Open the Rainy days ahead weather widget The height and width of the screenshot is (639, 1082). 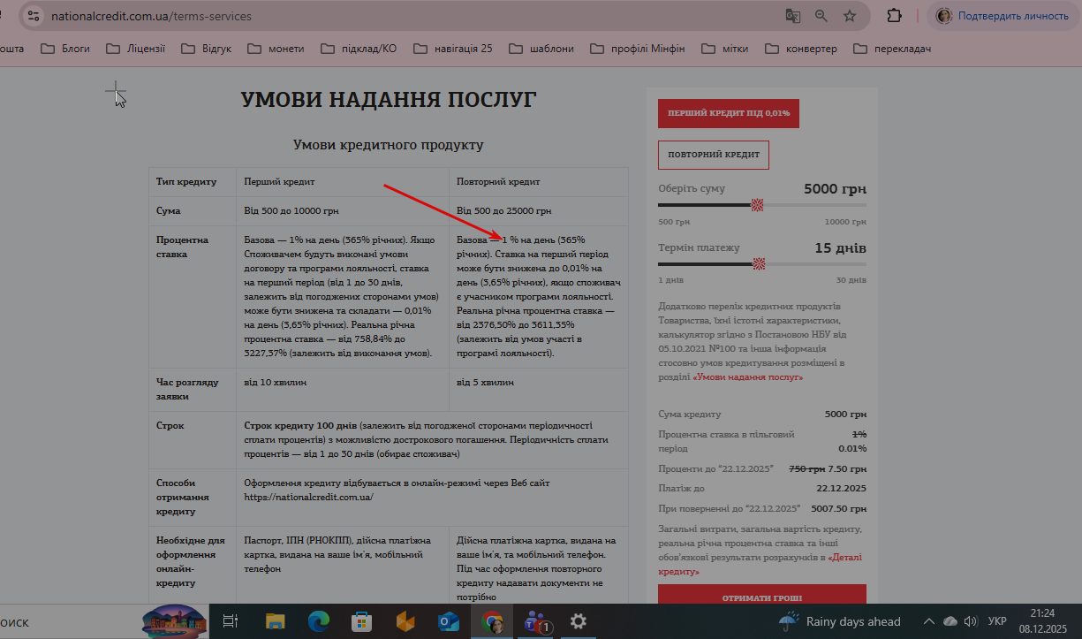839,621
